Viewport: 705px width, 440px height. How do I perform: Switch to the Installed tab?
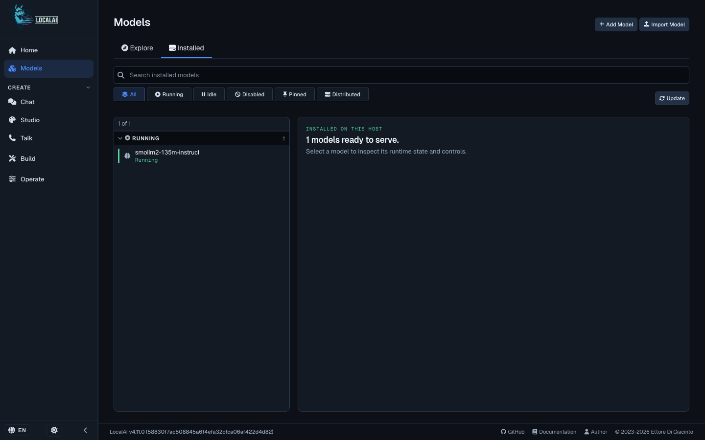187,48
